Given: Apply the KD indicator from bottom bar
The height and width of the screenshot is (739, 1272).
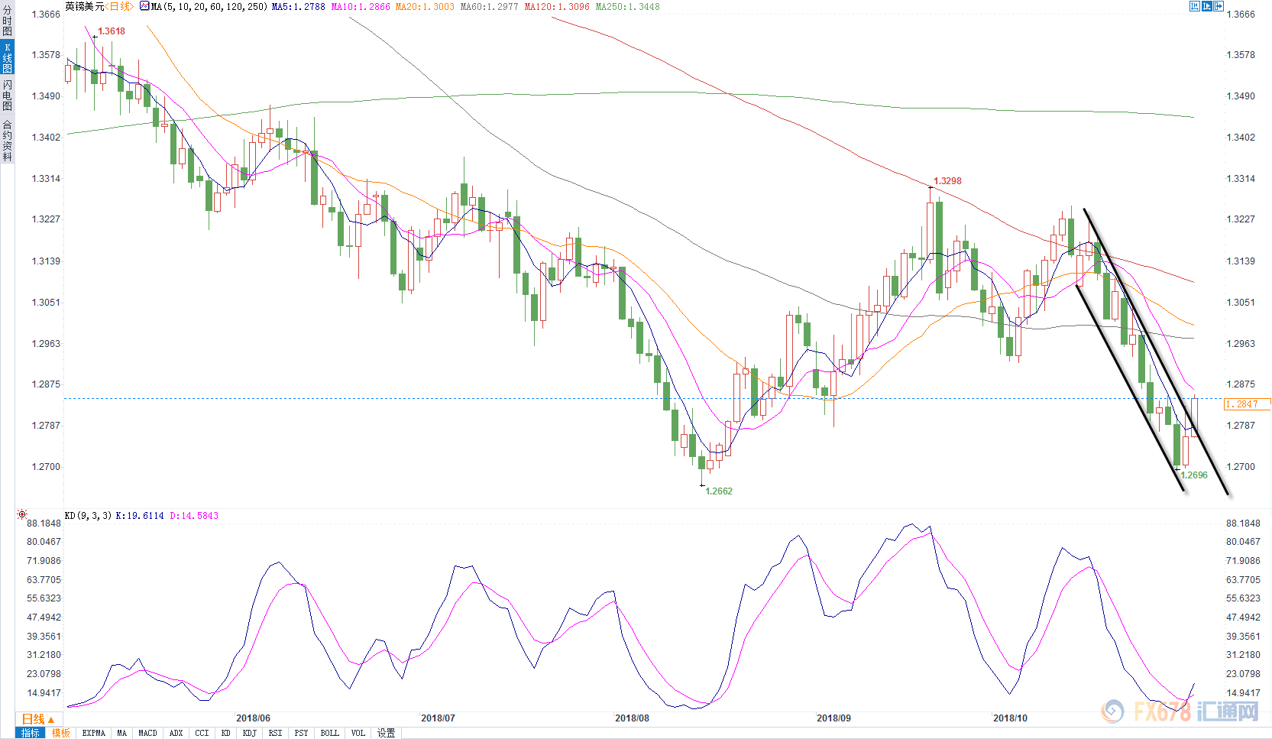Looking at the screenshot, I should [226, 733].
